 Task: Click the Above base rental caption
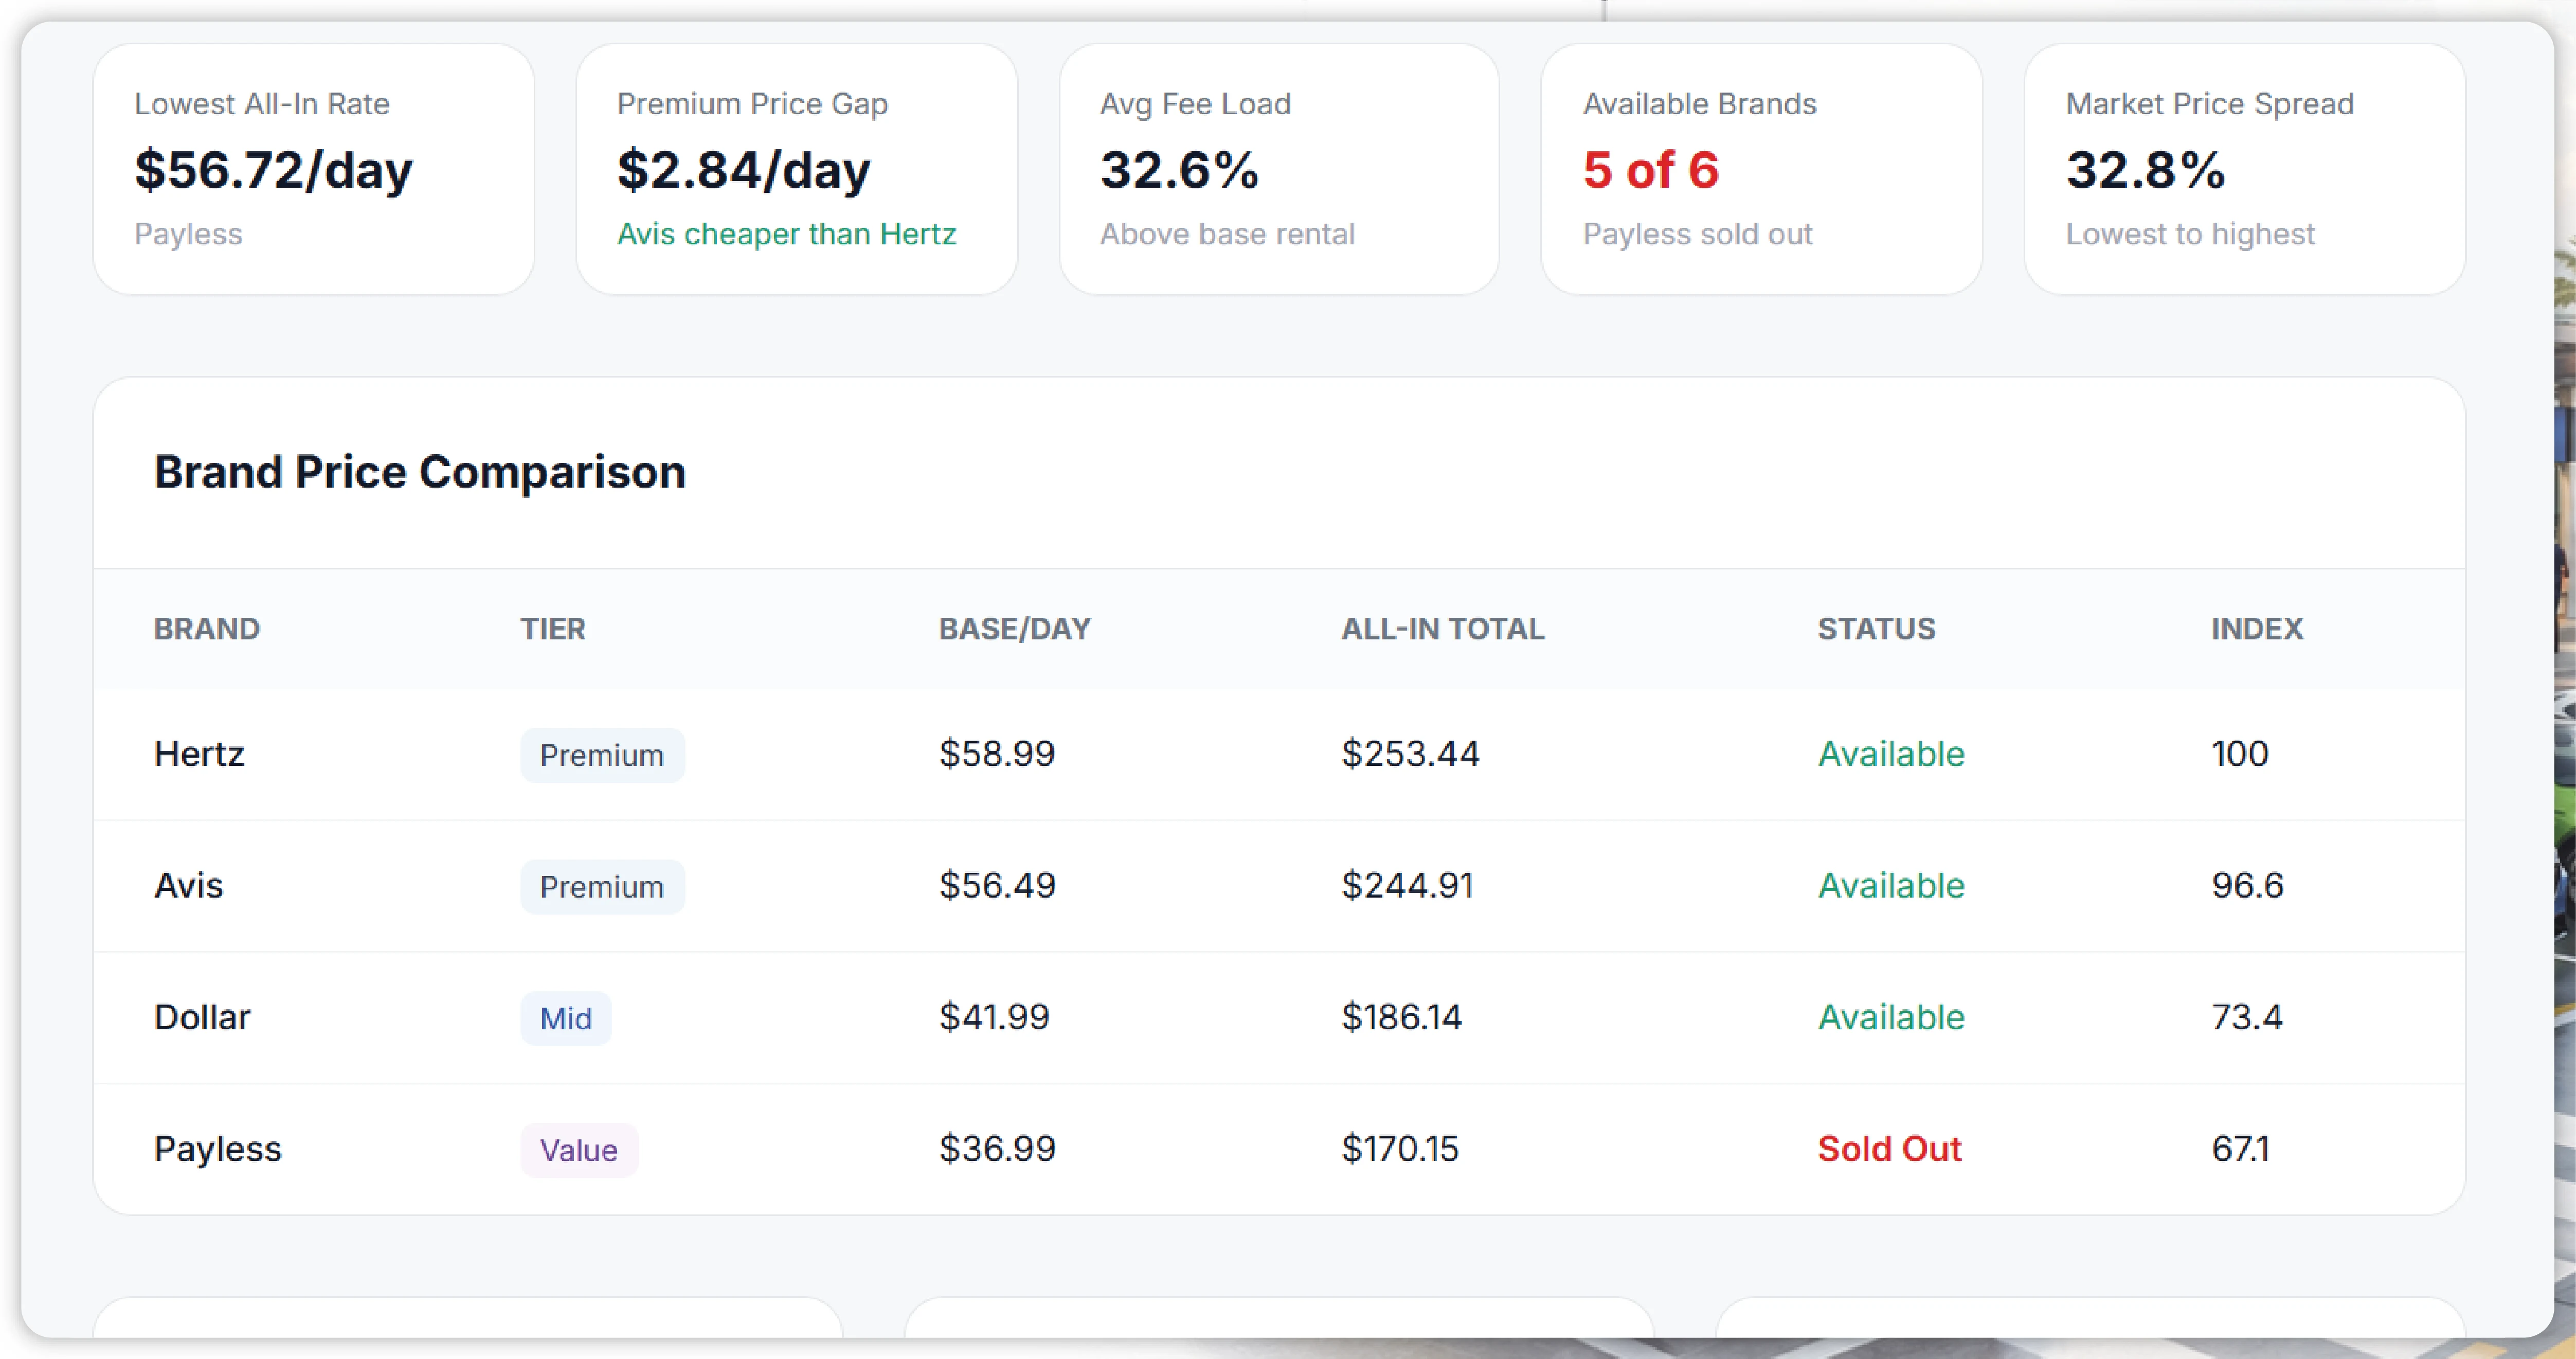click(x=1227, y=234)
